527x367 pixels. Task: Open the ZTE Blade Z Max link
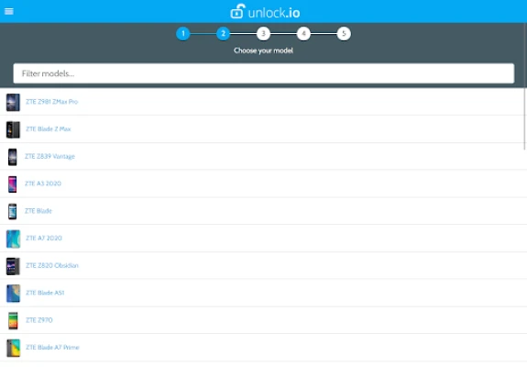tap(49, 128)
